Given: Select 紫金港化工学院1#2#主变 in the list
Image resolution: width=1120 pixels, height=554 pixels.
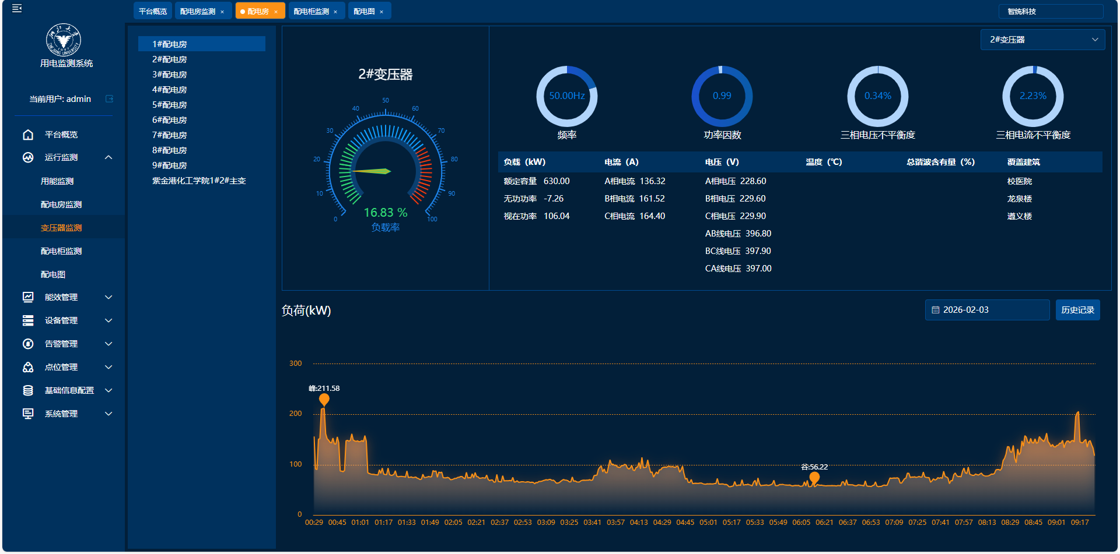Looking at the screenshot, I should tap(199, 181).
